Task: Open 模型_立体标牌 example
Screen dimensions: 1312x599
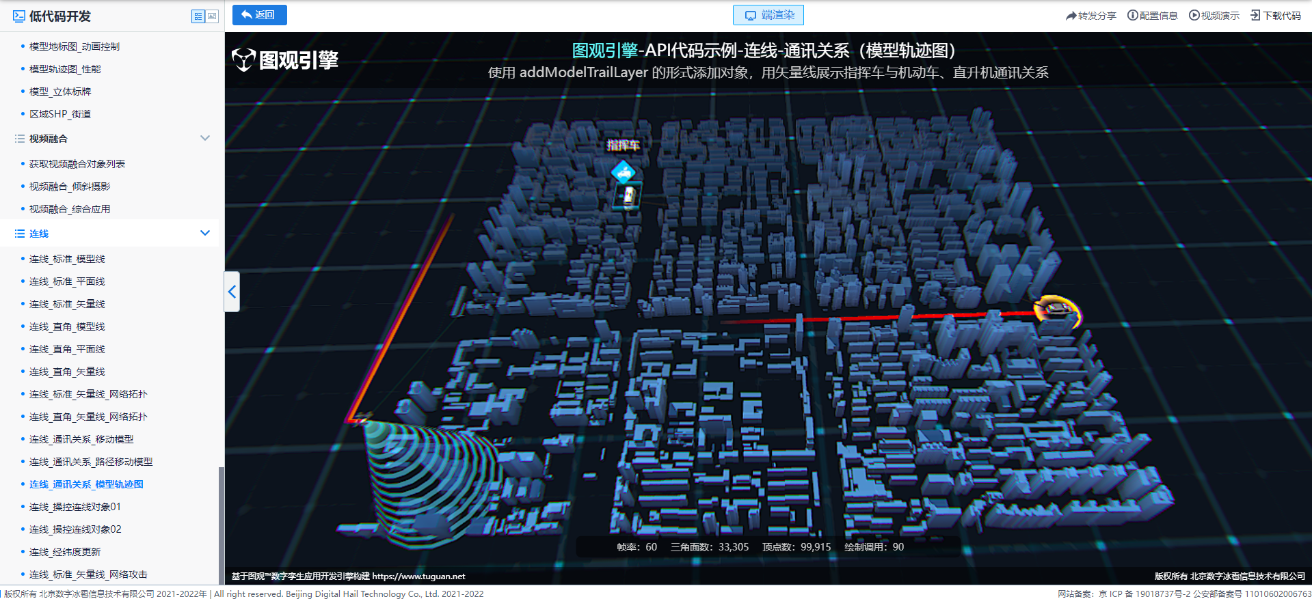Action: [60, 92]
